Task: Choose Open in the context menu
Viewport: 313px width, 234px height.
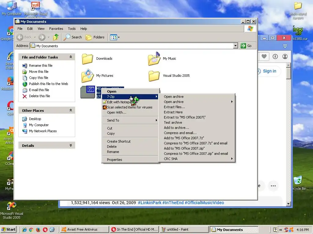Action: point(130,91)
